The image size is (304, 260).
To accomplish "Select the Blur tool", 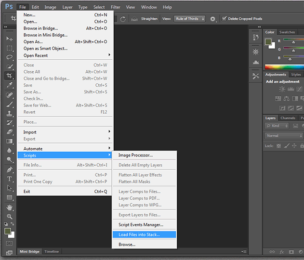I will 9,150.
